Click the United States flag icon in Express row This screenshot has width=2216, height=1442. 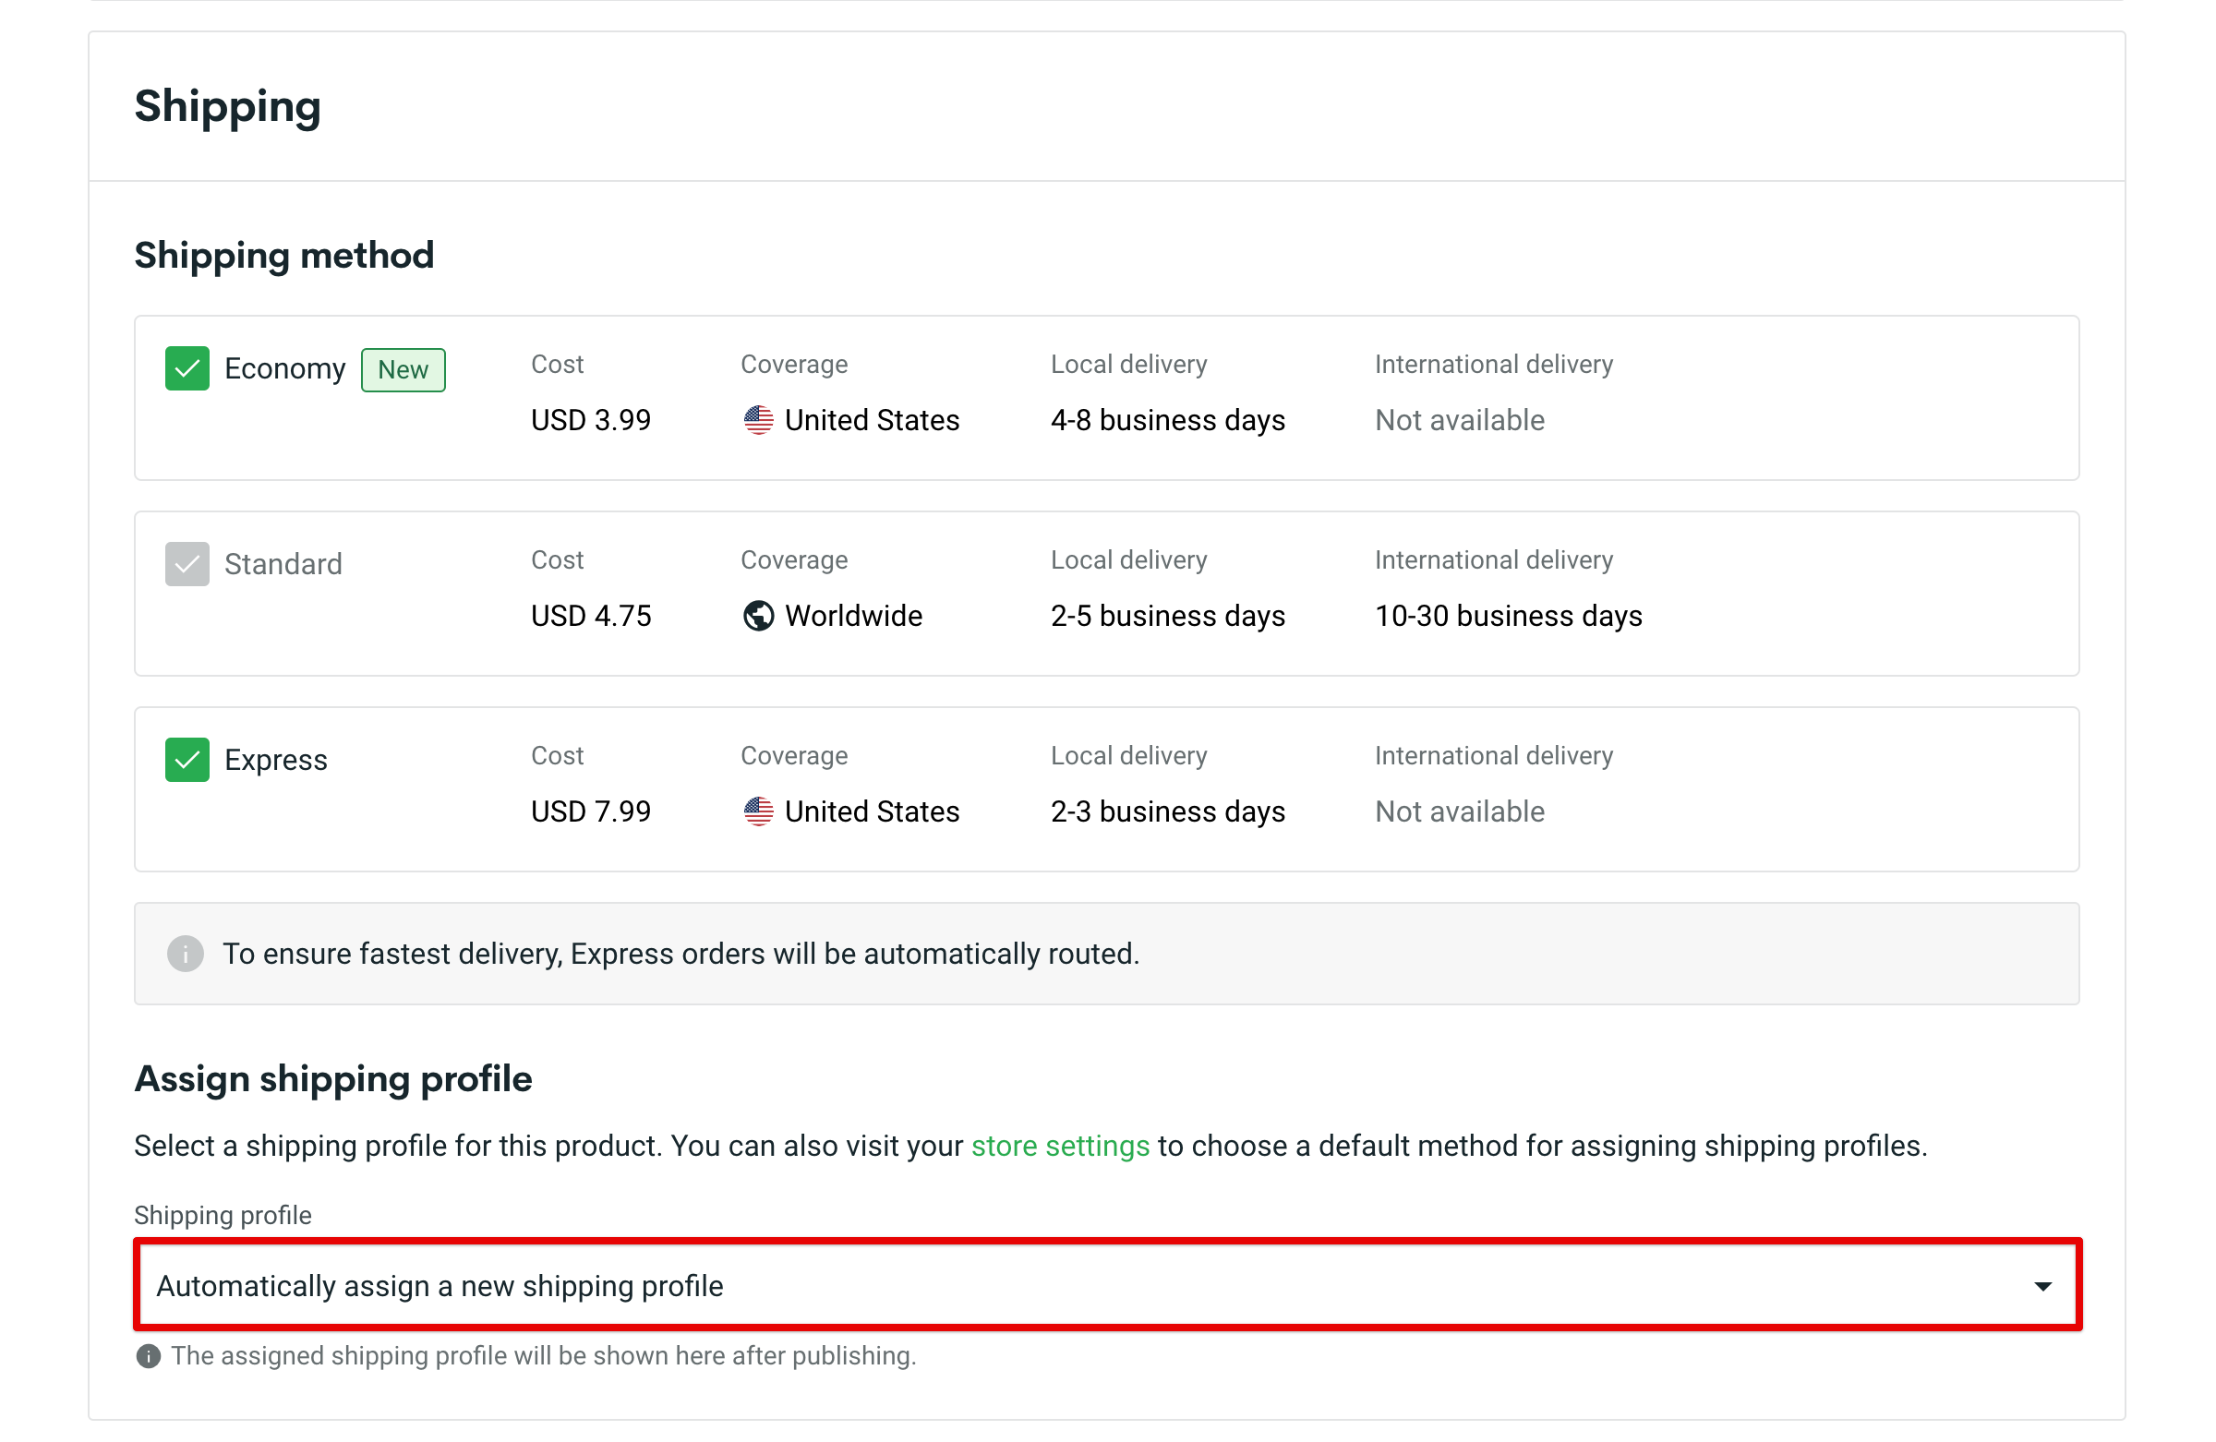758,811
